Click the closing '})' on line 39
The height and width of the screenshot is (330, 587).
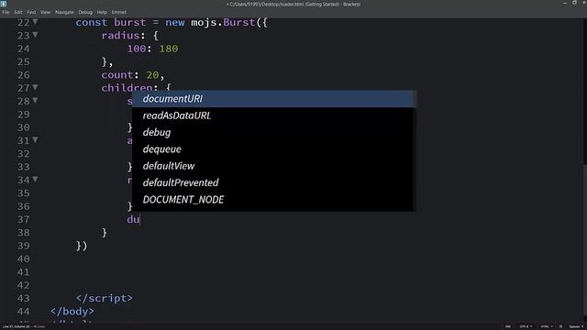82,246
